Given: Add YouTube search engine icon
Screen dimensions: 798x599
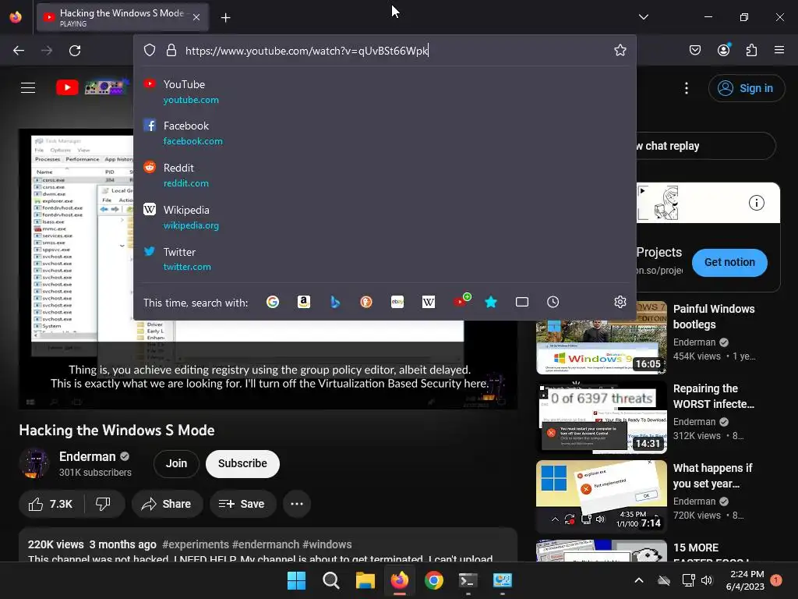Looking at the screenshot, I should coord(461,300).
